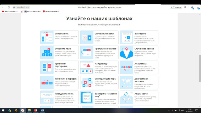The width and height of the screenshot is (201, 113).
Task: Click the Пропущенное слово template title
Action: [106, 49]
